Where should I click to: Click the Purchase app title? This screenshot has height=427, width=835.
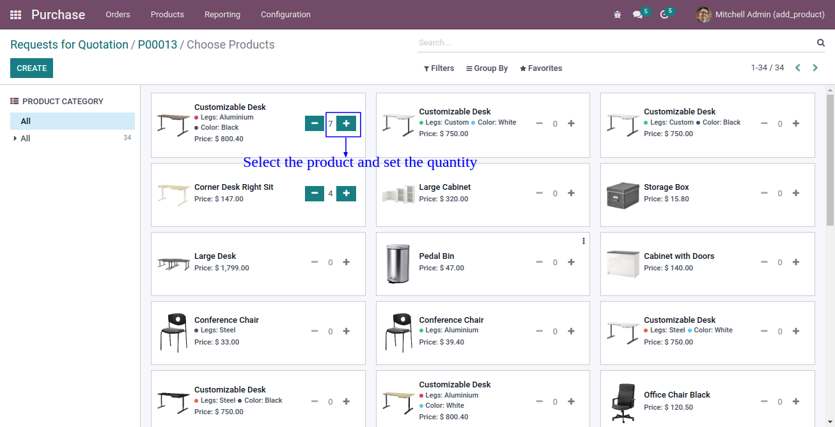click(58, 15)
